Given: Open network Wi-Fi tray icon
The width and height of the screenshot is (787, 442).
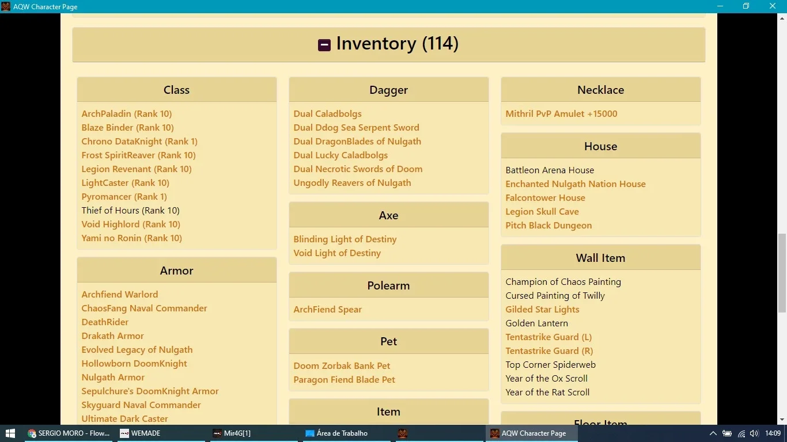Looking at the screenshot, I should point(741,433).
